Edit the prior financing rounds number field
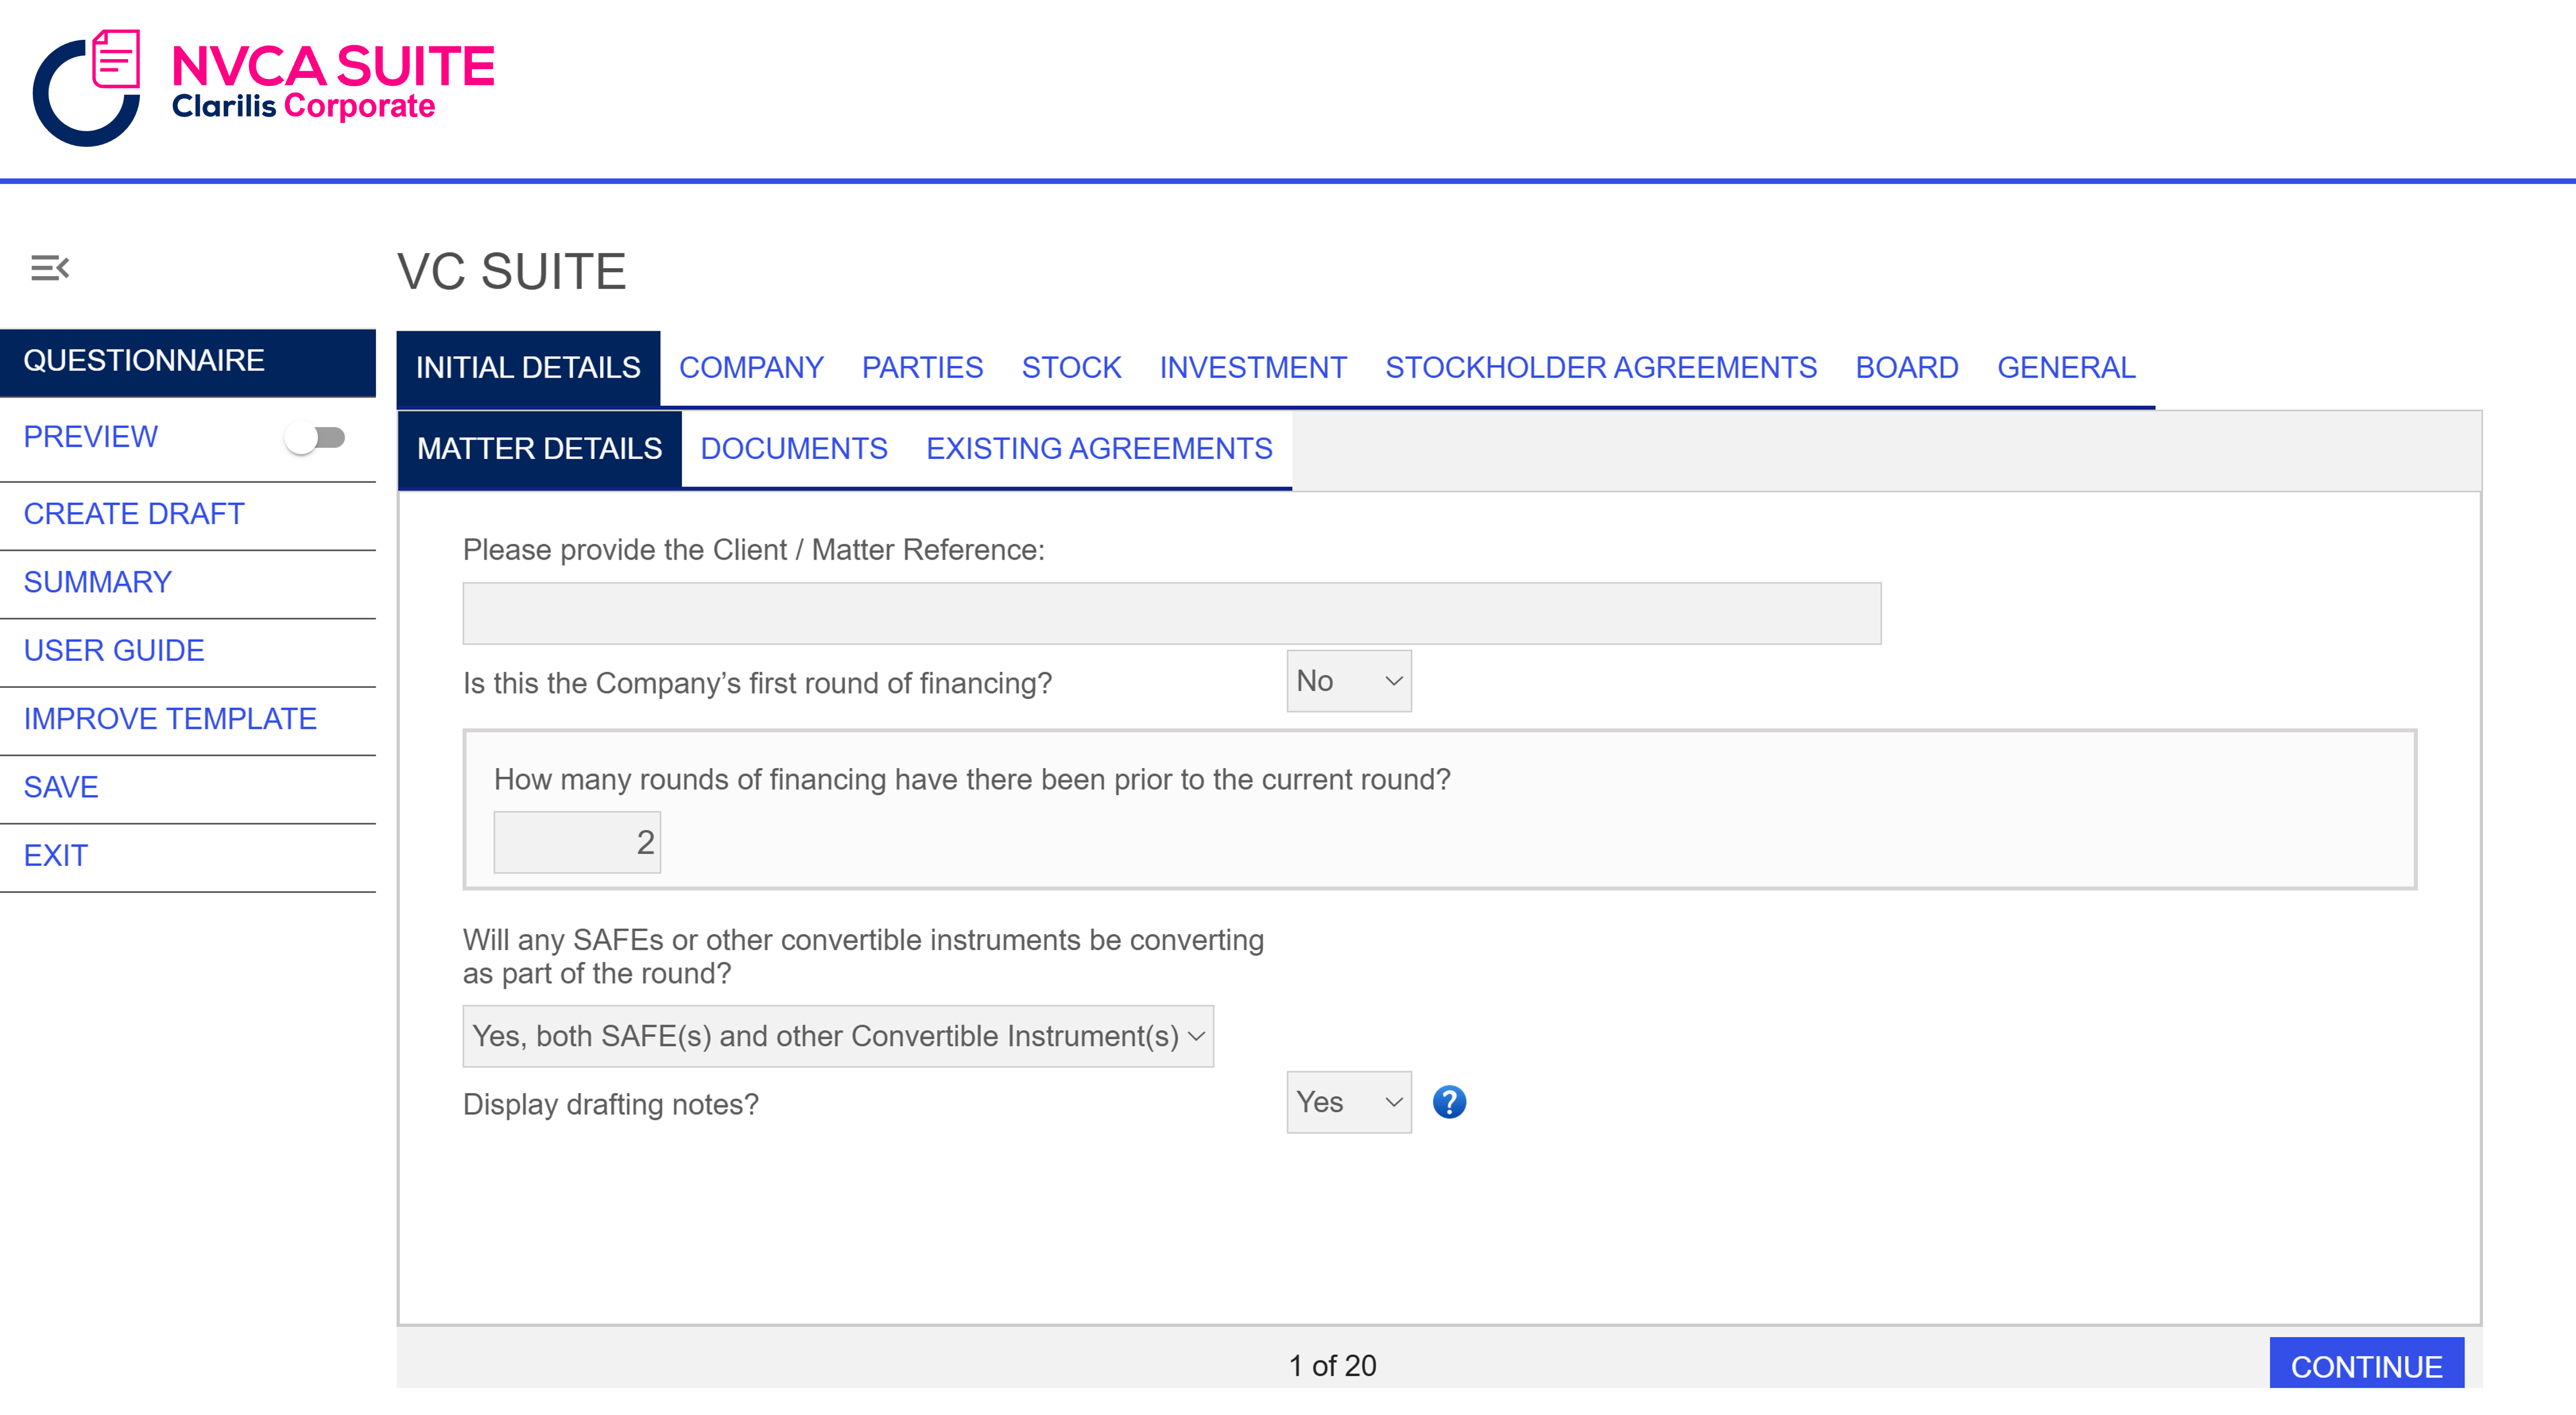Image resolution: width=2576 pixels, height=1415 pixels. click(x=577, y=841)
